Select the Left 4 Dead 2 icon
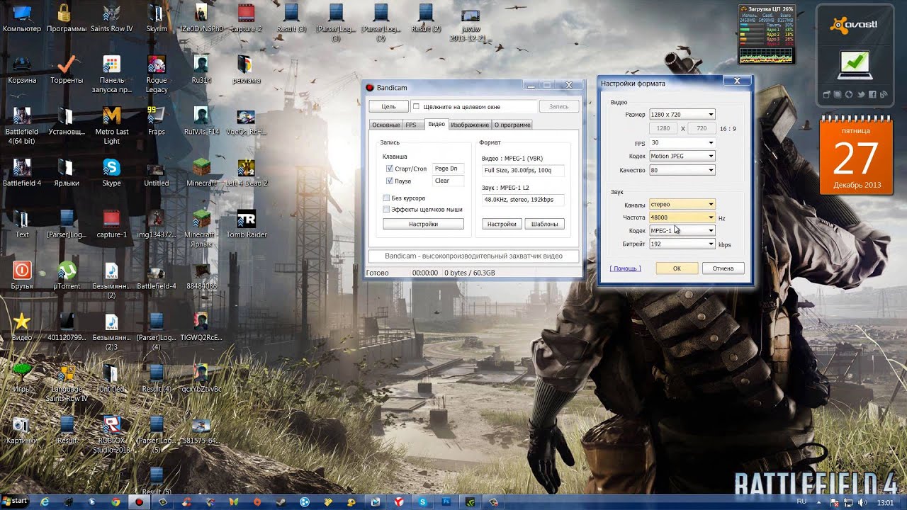The image size is (907, 510). (x=246, y=172)
